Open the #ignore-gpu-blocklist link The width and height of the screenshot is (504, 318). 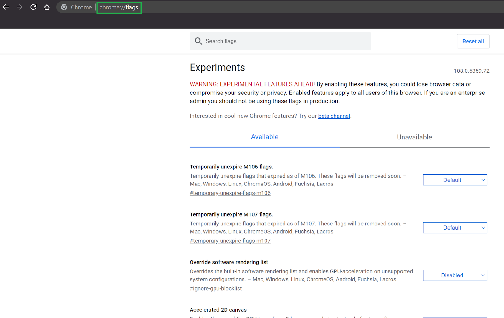tap(215, 288)
